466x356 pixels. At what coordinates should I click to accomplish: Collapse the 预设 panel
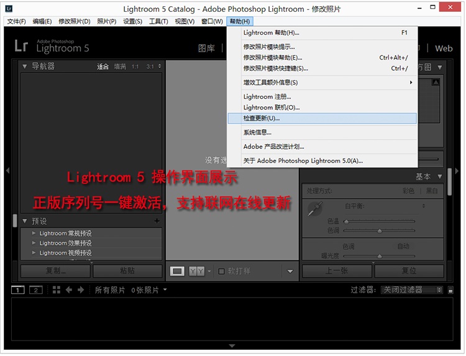pos(25,221)
